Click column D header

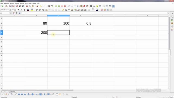click(81, 16)
